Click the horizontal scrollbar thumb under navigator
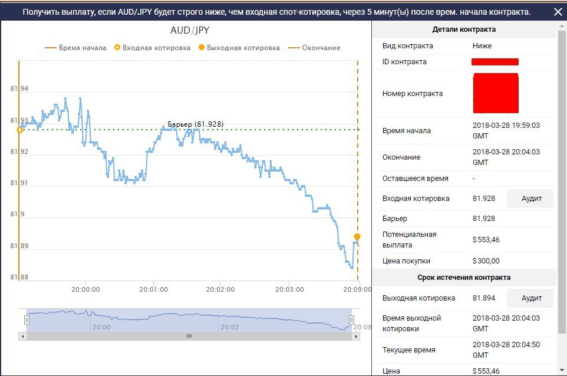 [x=189, y=336]
